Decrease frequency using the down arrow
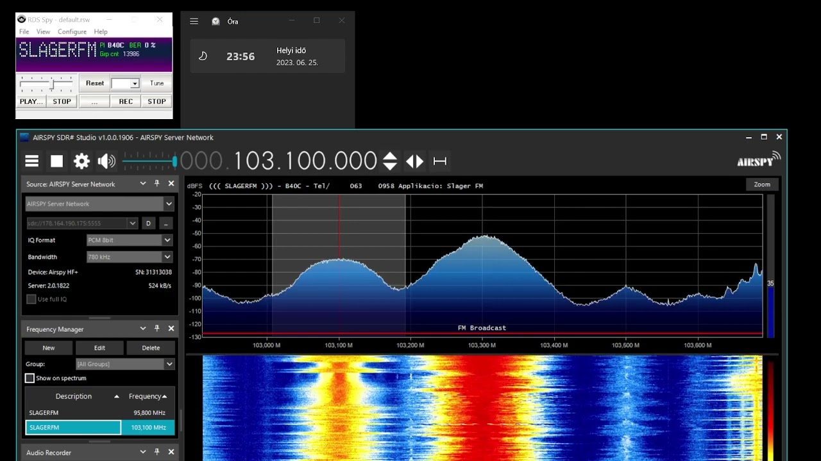 coord(389,166)
